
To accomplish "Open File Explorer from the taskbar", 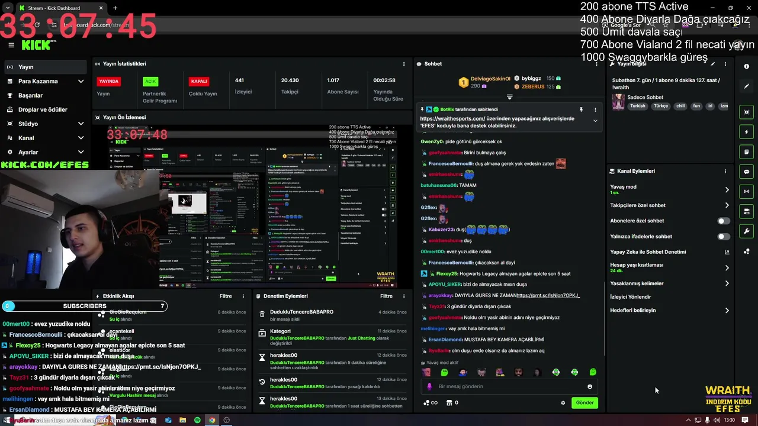I will 183,420.
